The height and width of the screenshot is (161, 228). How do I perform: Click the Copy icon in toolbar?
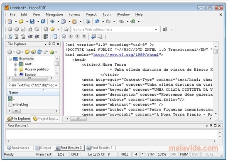[63, 21]
